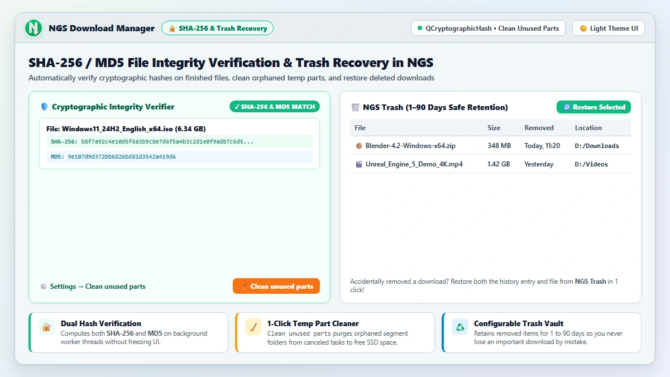Click the D:/Downloads location cell
The image size is (670, 377).
point(597,146)
